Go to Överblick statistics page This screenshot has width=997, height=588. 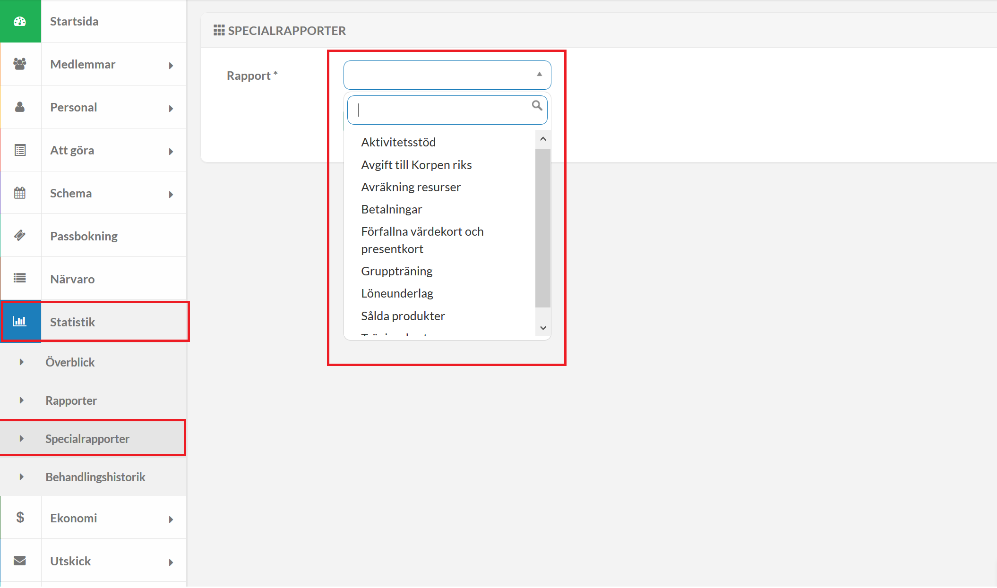[70, 362]
